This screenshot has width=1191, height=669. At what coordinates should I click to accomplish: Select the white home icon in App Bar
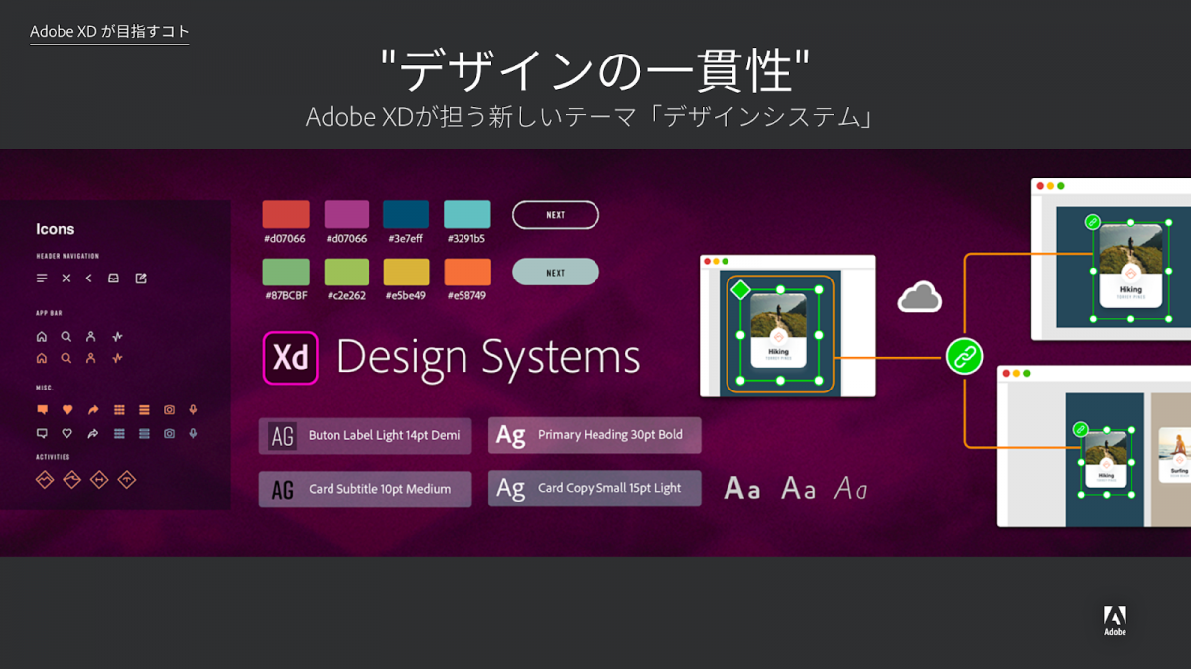click(42, 336)
